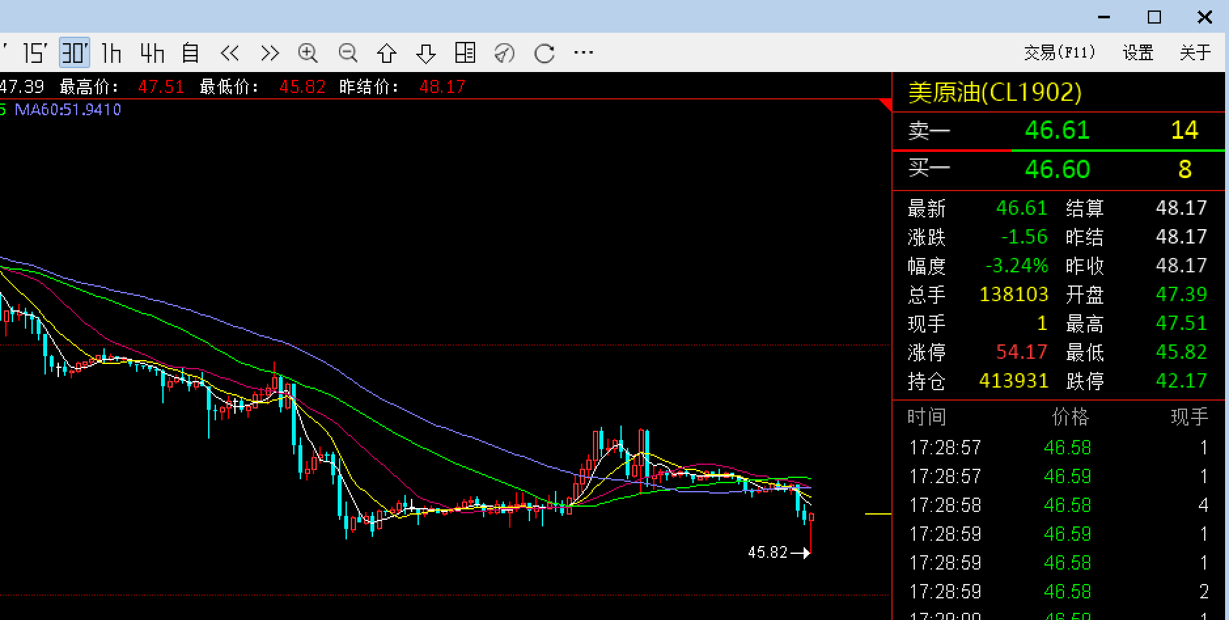Click the 现手 column header in tick list
1229x620 pixels.
click(x=1189, y=417)
